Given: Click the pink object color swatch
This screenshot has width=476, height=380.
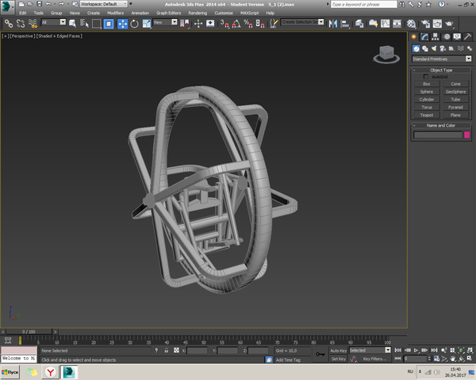Looking at the screenshot, I should click(466, 135).
